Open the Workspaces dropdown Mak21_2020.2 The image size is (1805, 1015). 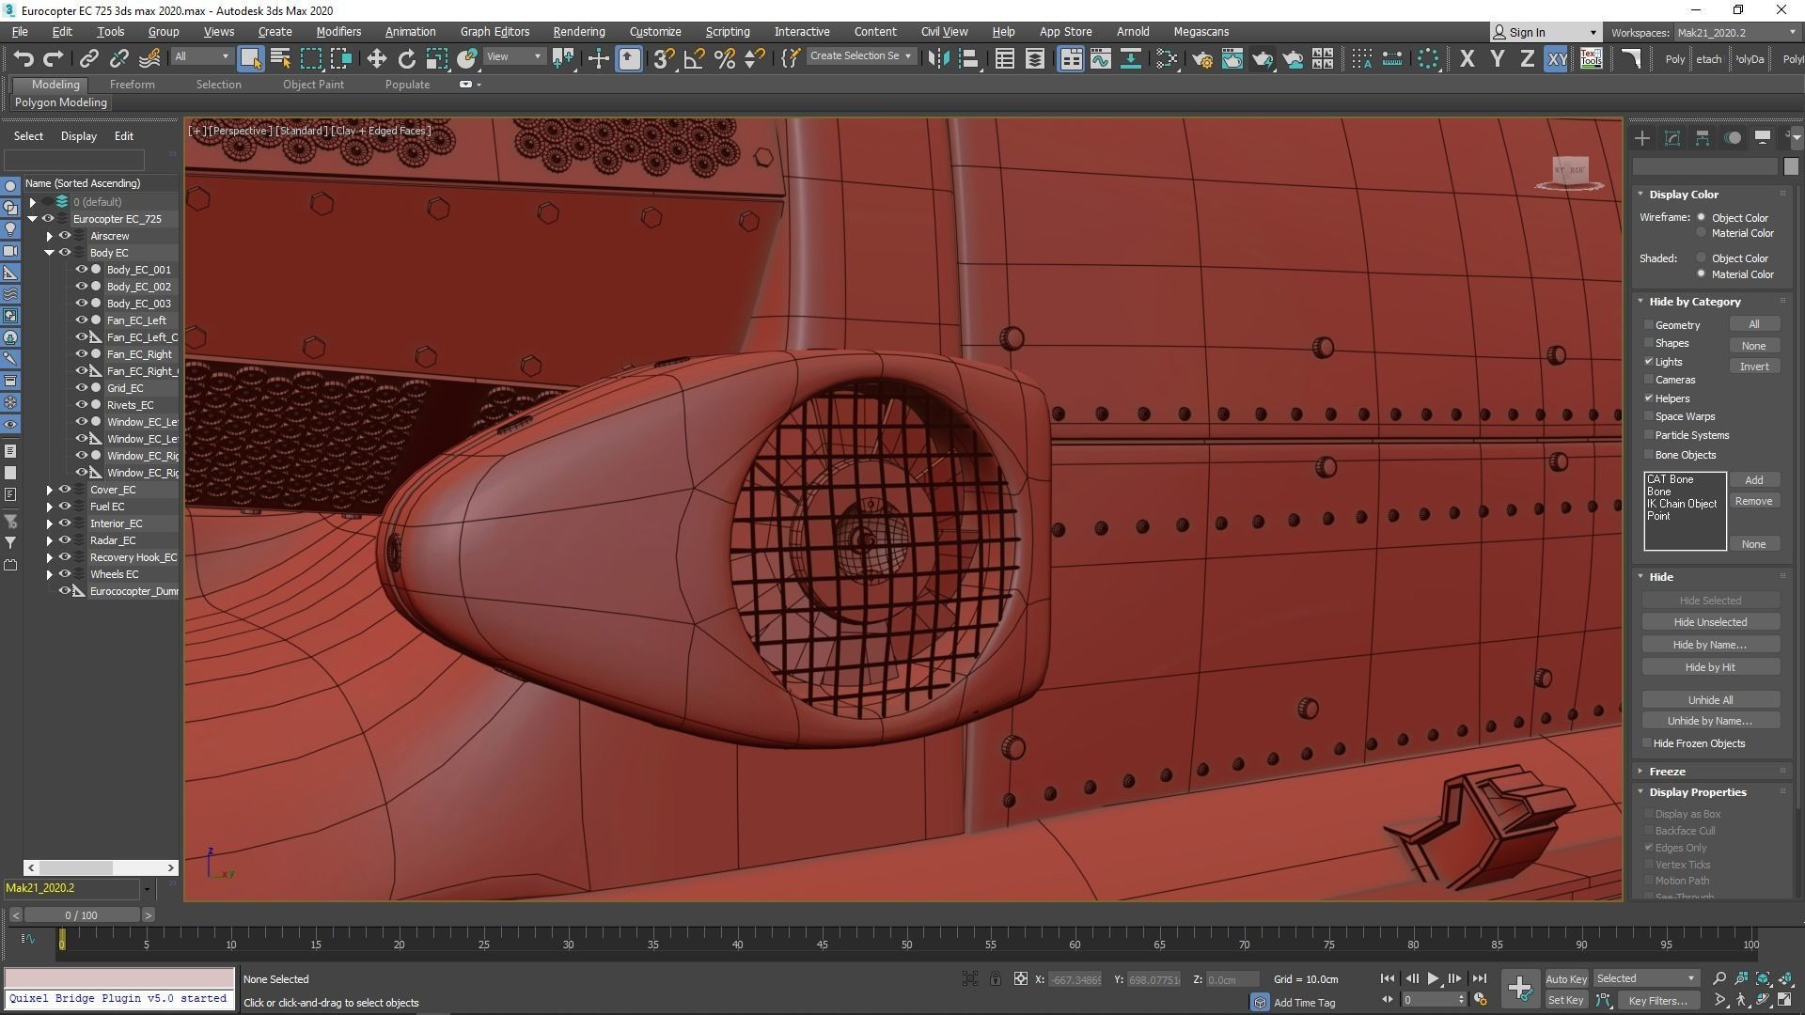coord(1736,32)
